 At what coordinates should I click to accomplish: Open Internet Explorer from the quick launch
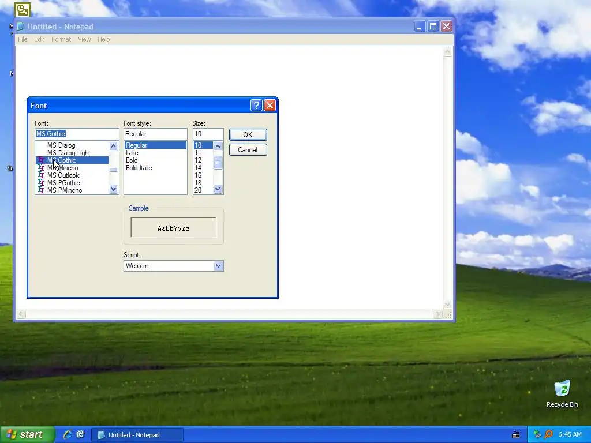(68, 434)
